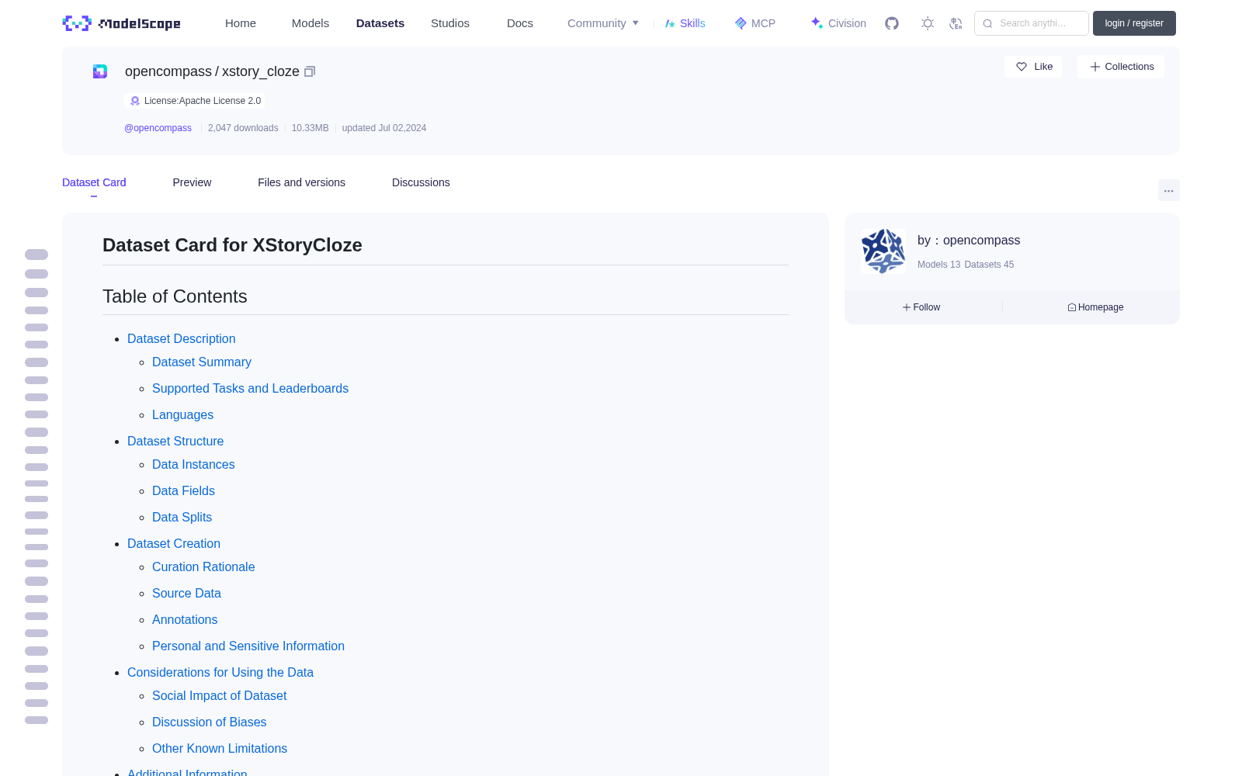Open the Studios section

(x=450, y=23)
